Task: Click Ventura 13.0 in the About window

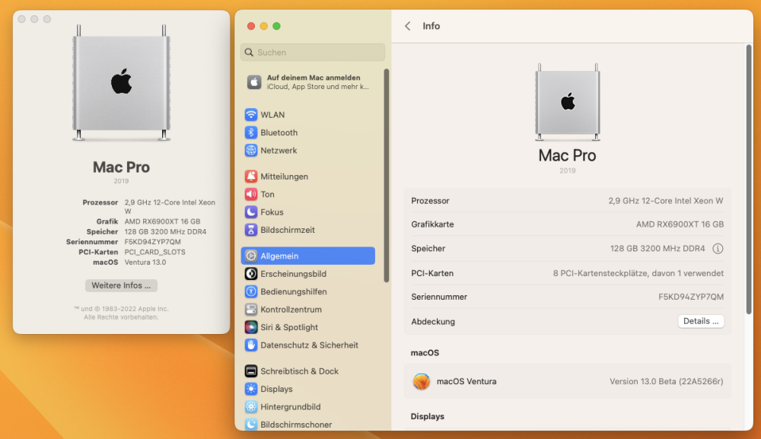Action: [x=145, y=262]
